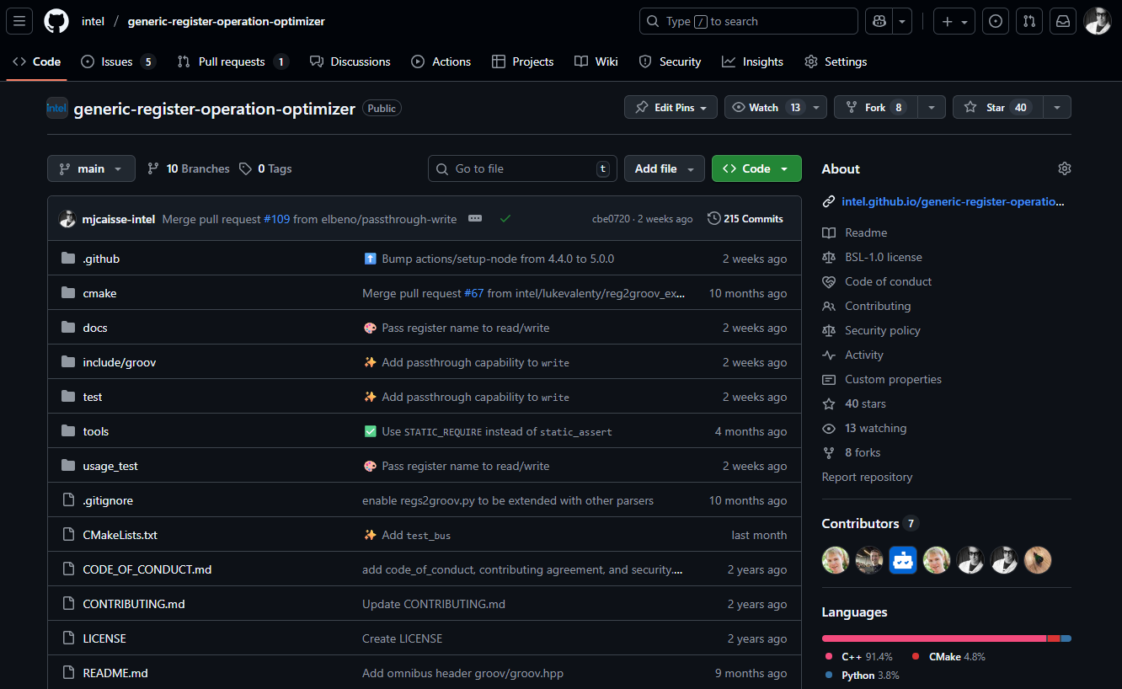Click the Go to file search field
The width and height of the screenshot is (1122, 689).
click(522, 168)
